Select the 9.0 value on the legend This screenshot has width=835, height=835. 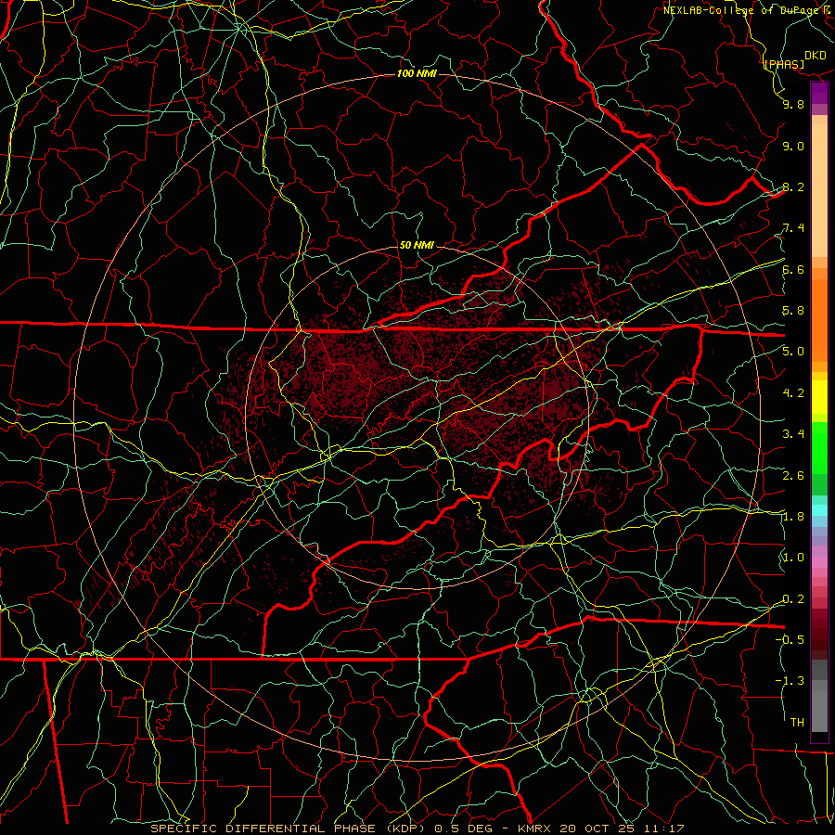point(793,146)
